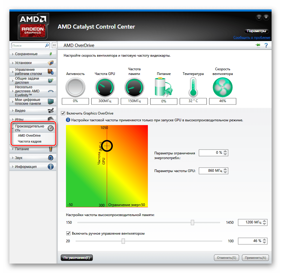Viewport: 281px width, 273px height.
Task: Click the fan 46 % spinner arrows
Action: (x=264, y=241)
